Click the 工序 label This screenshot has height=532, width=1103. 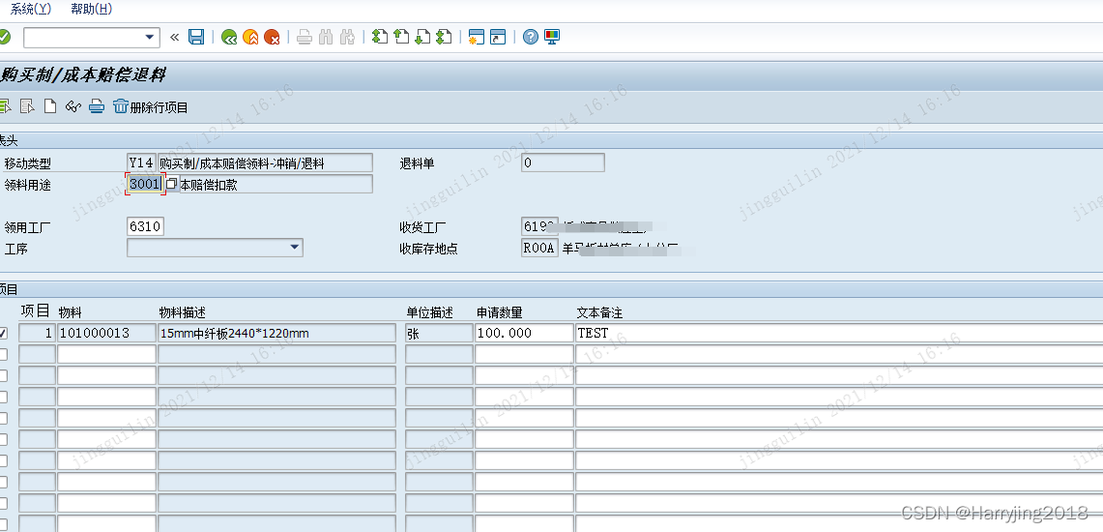(16, 249)
